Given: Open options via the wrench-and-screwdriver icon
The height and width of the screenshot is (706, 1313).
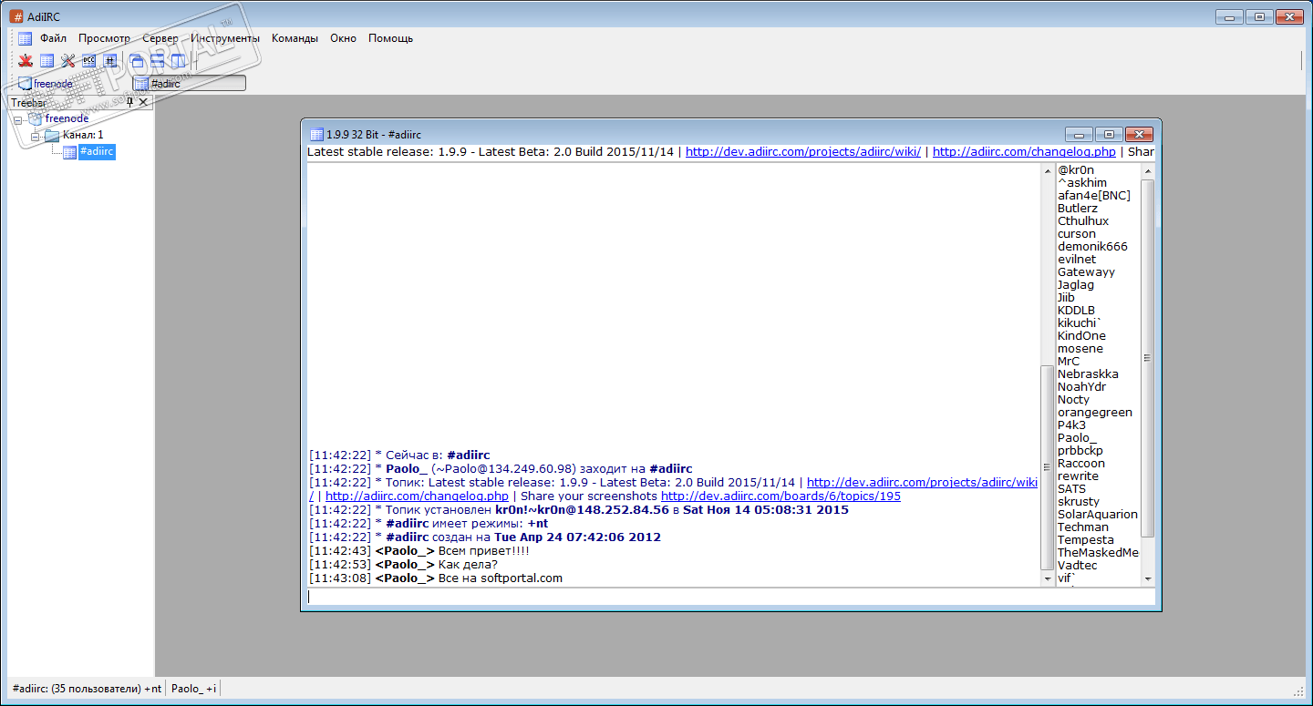Looking at the screenshot, I should tap(68, 61).
